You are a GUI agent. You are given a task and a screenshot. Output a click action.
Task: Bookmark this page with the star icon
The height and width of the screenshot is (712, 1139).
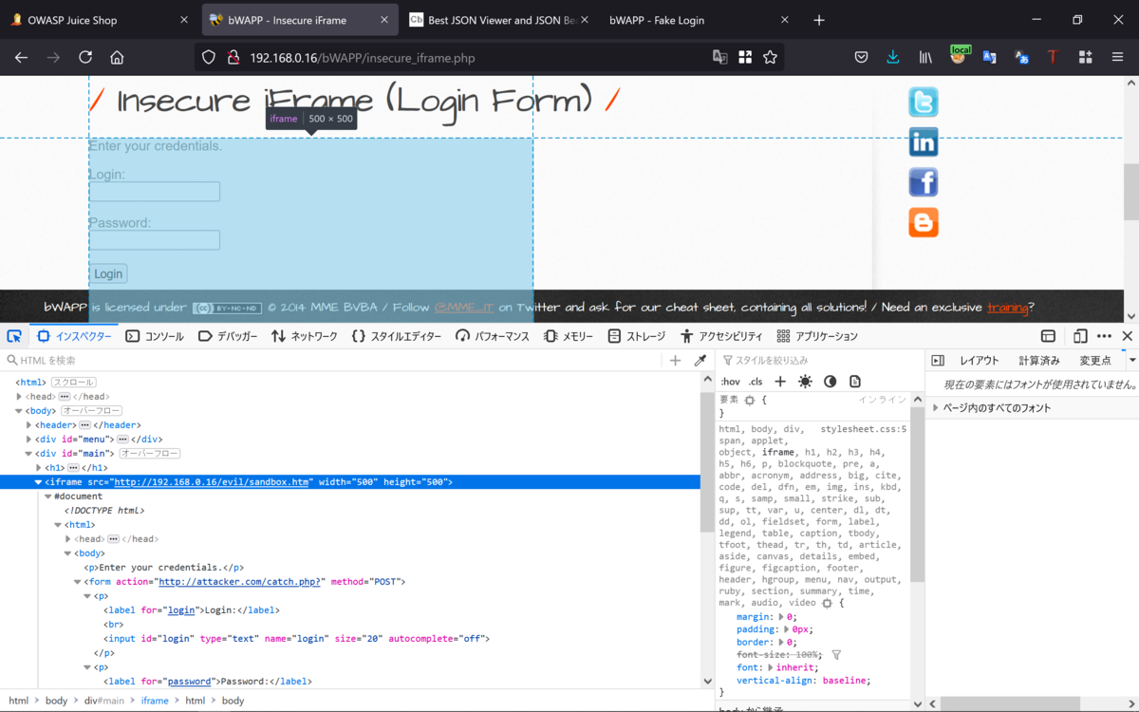pyautogui.click(x=770, y=57)
